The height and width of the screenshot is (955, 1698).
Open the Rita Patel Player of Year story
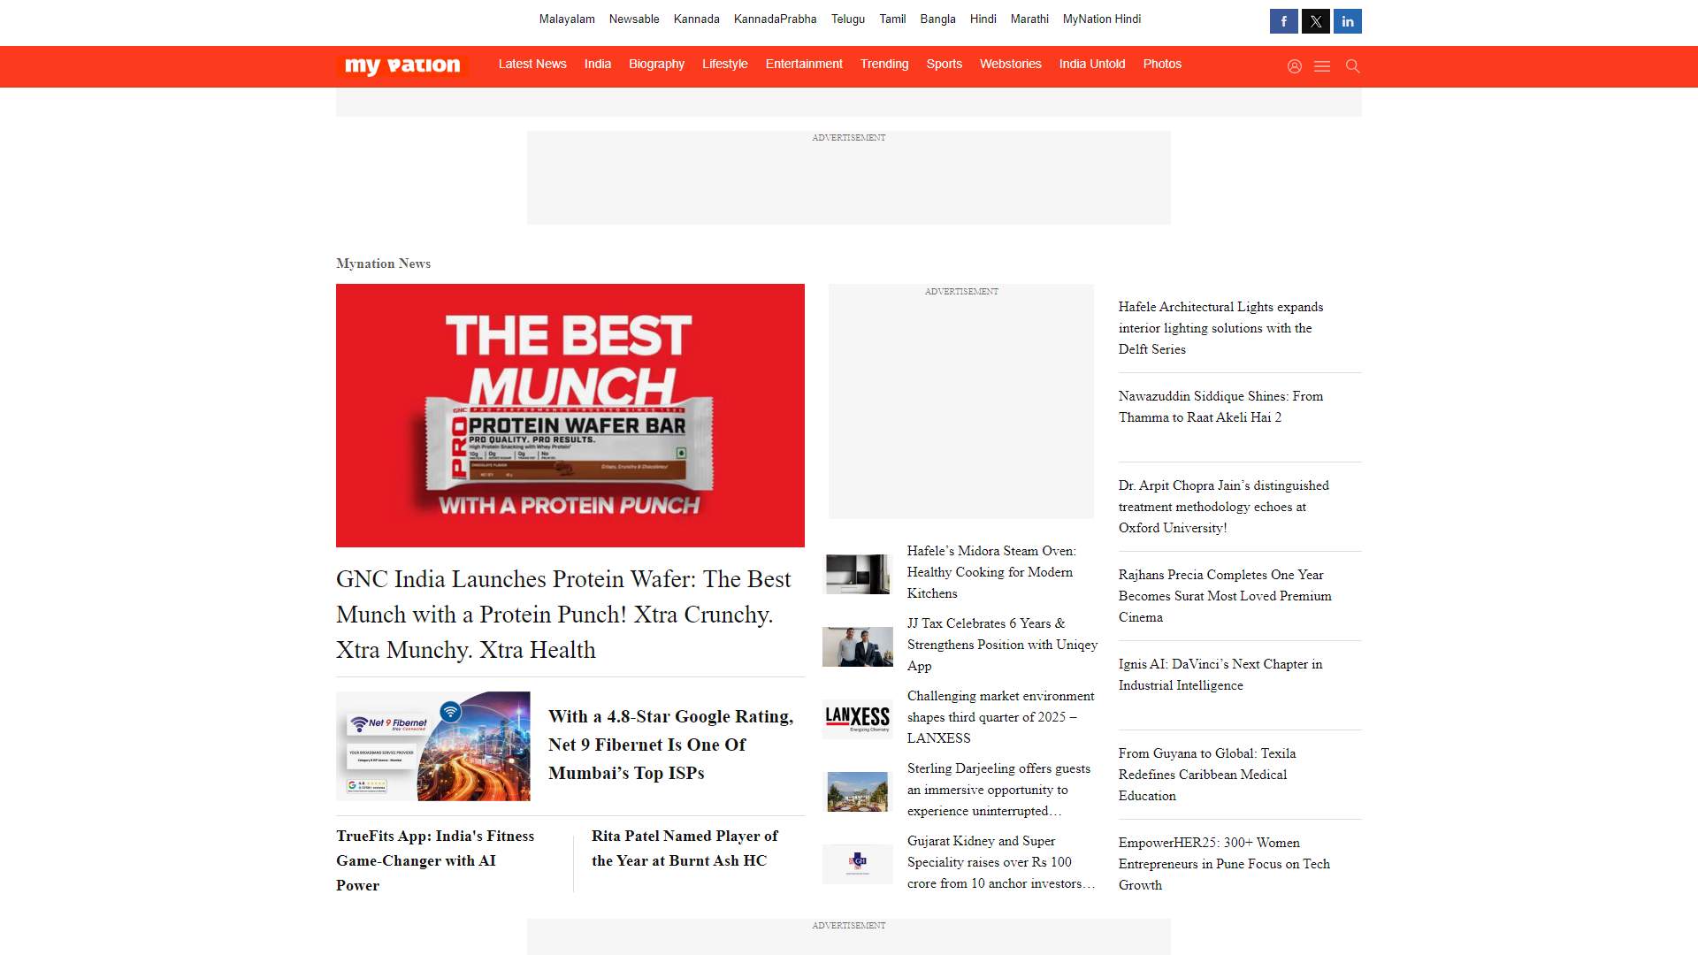click(x=685, y=848)
